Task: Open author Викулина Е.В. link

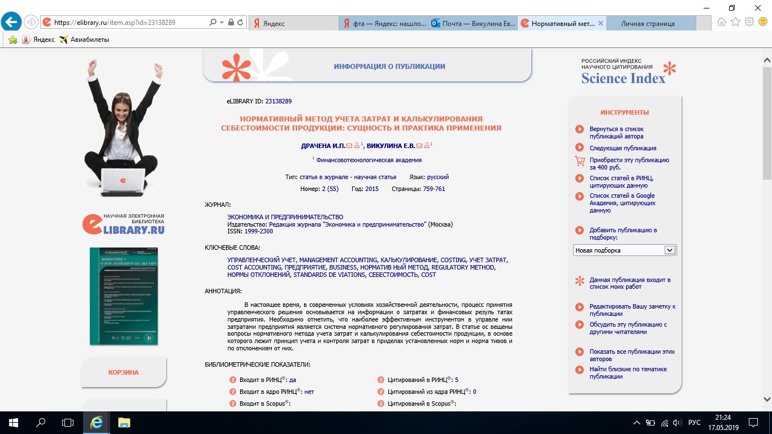Action: click(391, 146)
